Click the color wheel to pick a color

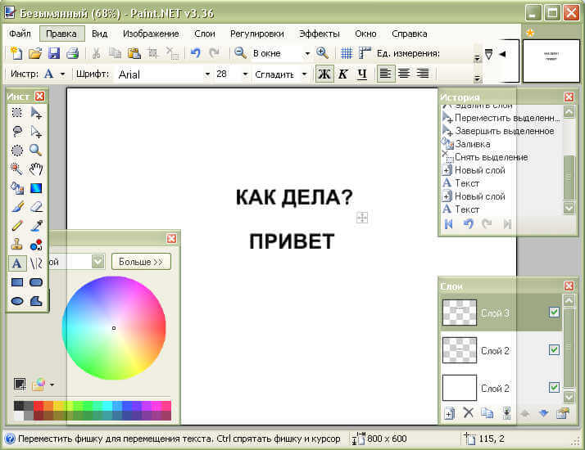click(x=114, y=328)
